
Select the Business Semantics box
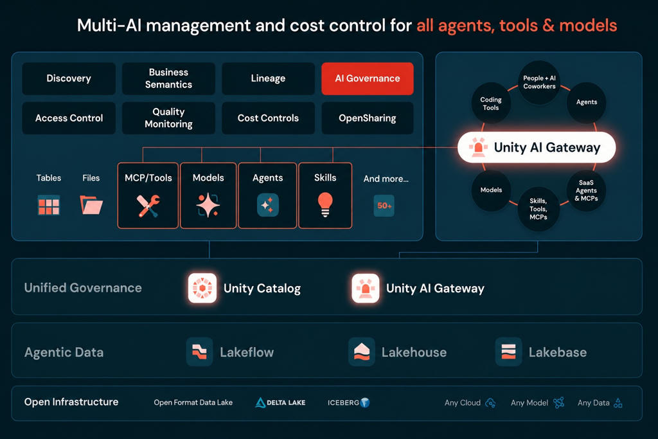coord(169,78)
